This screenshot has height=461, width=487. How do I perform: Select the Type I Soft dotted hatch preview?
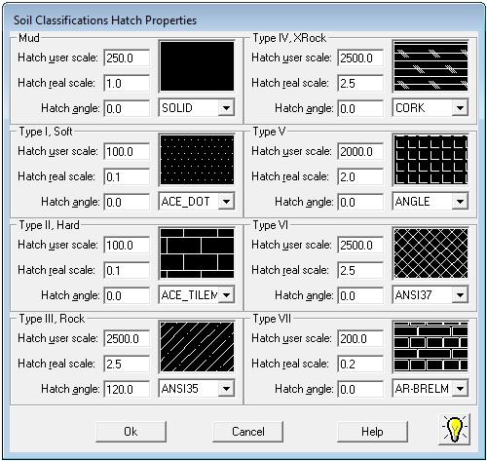click(197, 160)
